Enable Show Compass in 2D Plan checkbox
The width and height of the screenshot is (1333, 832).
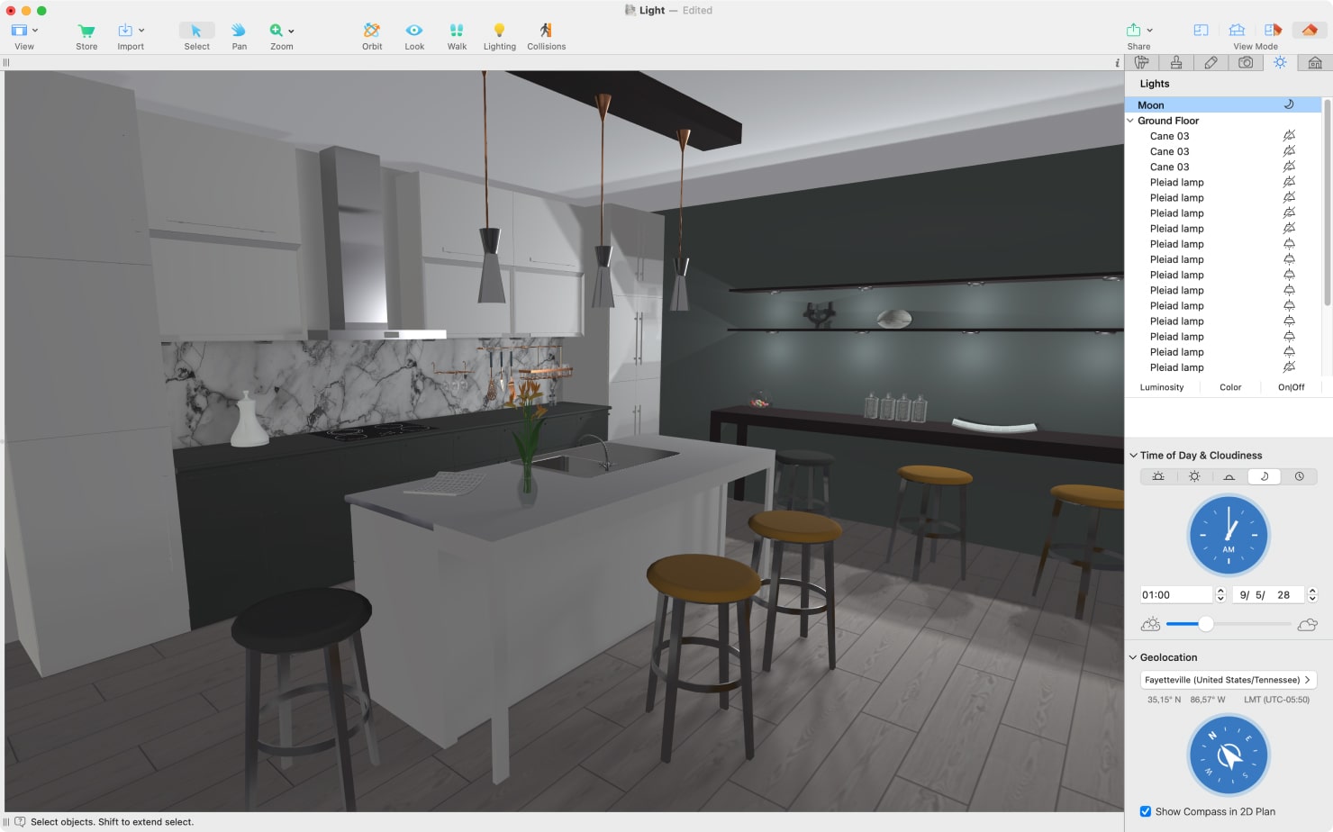(x=1146, y=811)
